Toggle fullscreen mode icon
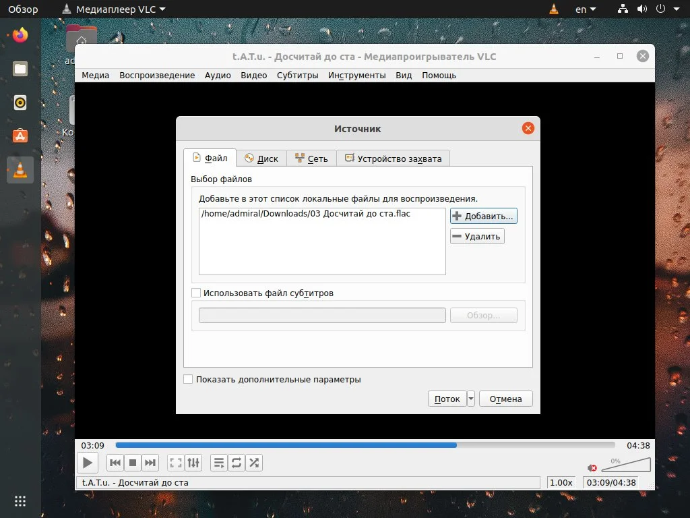The width and height of the screenshot is (690, 518). point(175,463)
